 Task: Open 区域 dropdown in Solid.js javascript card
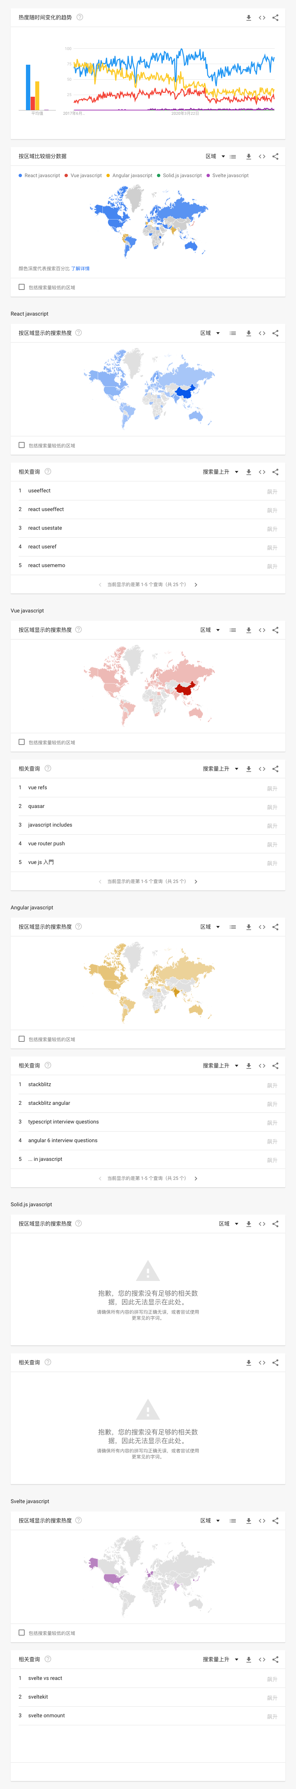229,1224
